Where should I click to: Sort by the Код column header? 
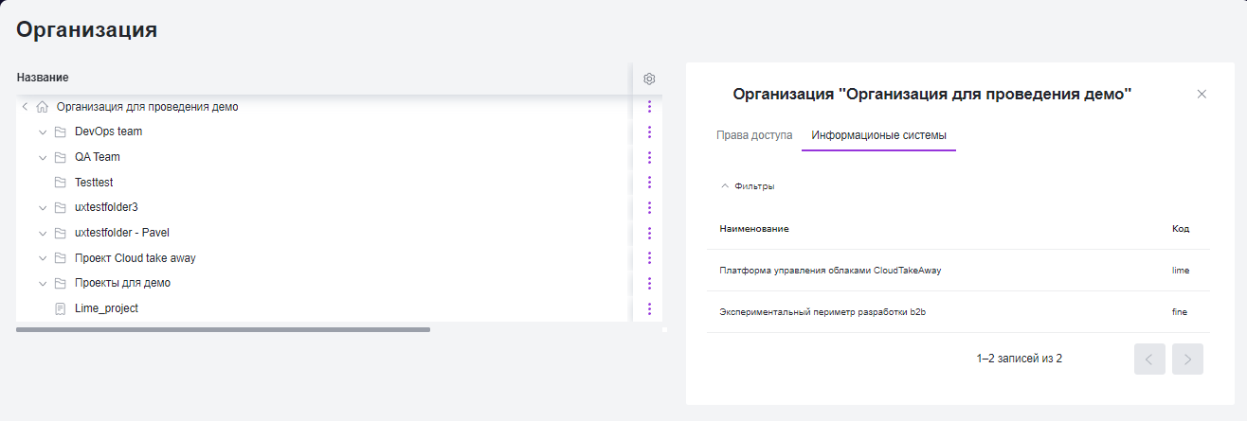(1181, 229)
